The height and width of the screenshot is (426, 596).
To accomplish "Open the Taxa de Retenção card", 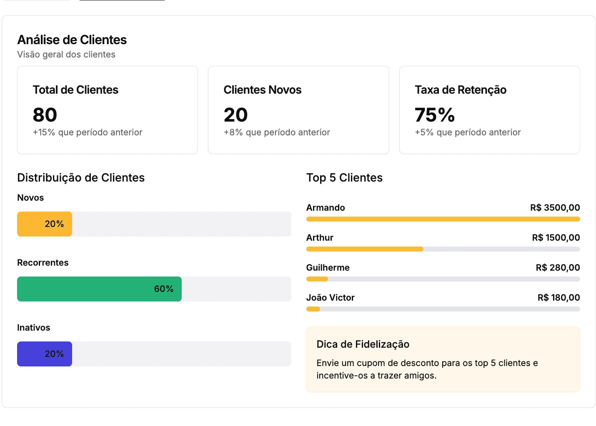I will 490,110.
